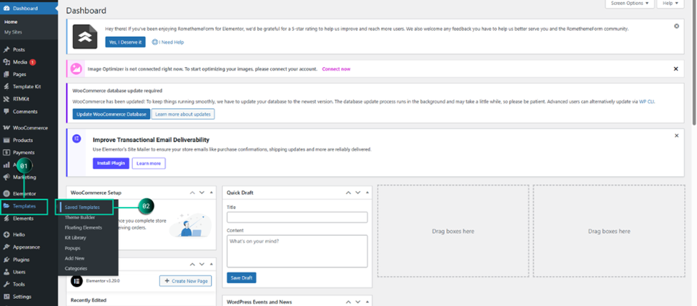Click the Elementor badge in email notice

coord(76,138)
